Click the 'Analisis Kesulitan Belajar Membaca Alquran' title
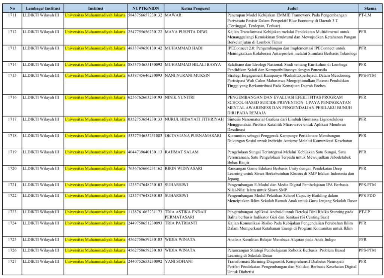This screenshot has height=278, width=384. (281, 239)
